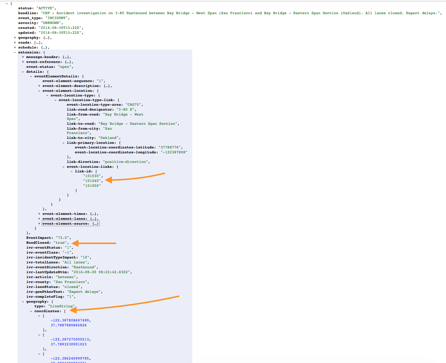Select ivr-totalLanes value "All lanes"
Viewport: 446px width, 363px height.
click(x=75, y=263)
